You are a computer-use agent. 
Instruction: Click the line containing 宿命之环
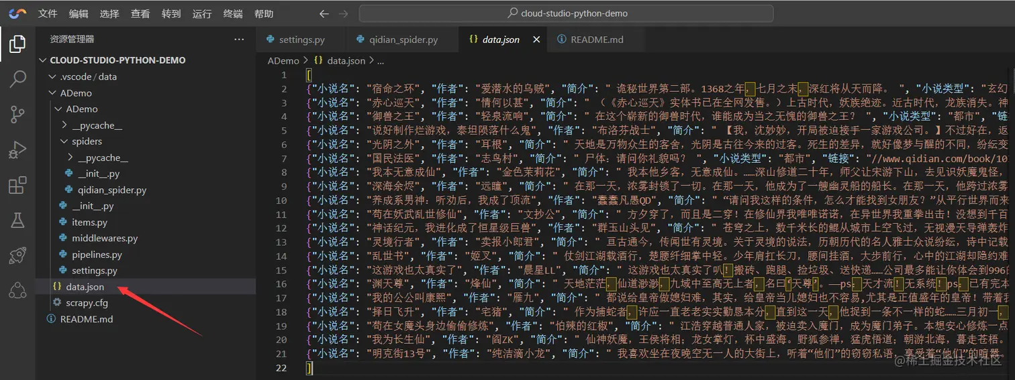point(658,89)
